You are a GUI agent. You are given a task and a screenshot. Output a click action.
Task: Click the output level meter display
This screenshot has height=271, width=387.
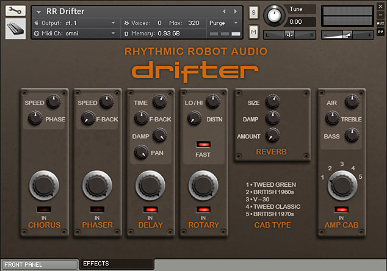coord(347,15)
